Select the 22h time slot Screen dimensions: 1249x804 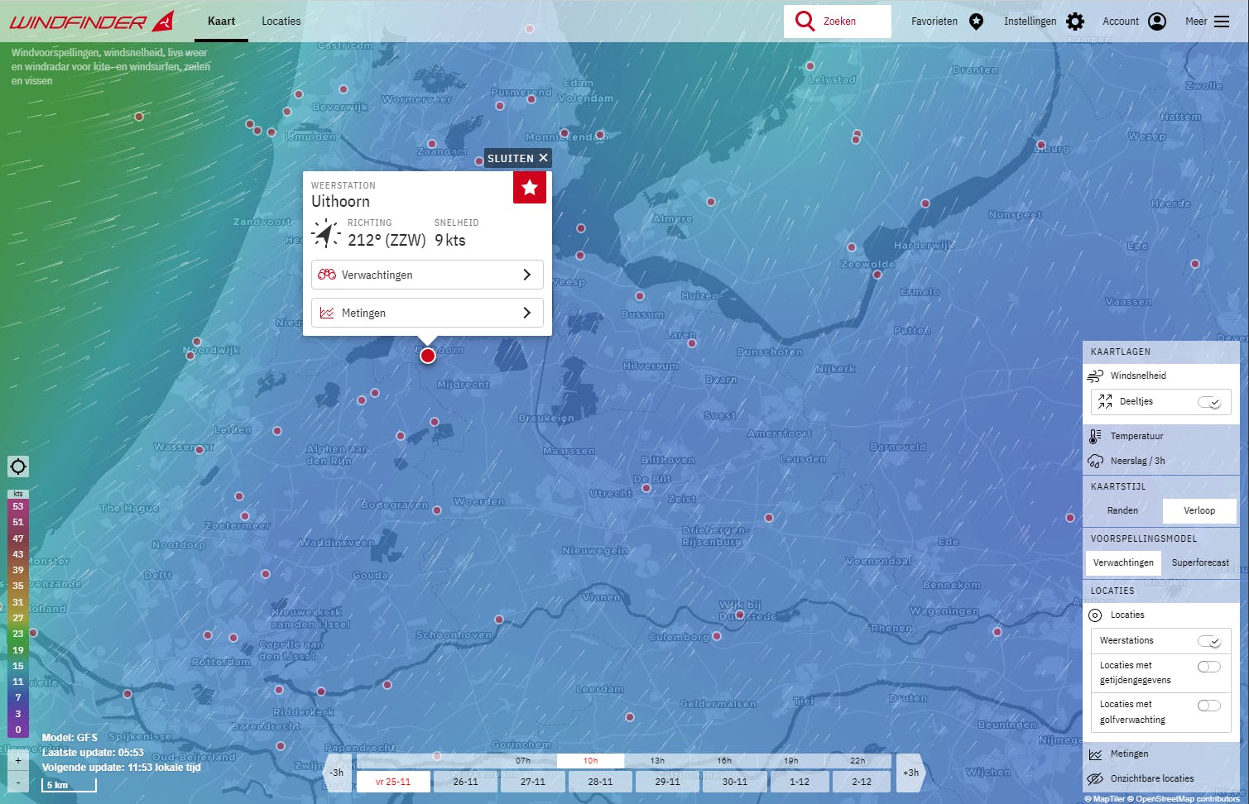click(857, 761)
